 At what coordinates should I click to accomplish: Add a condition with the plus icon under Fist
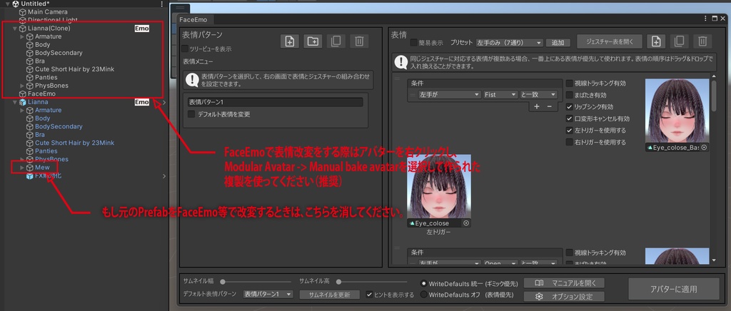[x=537, y=106]
